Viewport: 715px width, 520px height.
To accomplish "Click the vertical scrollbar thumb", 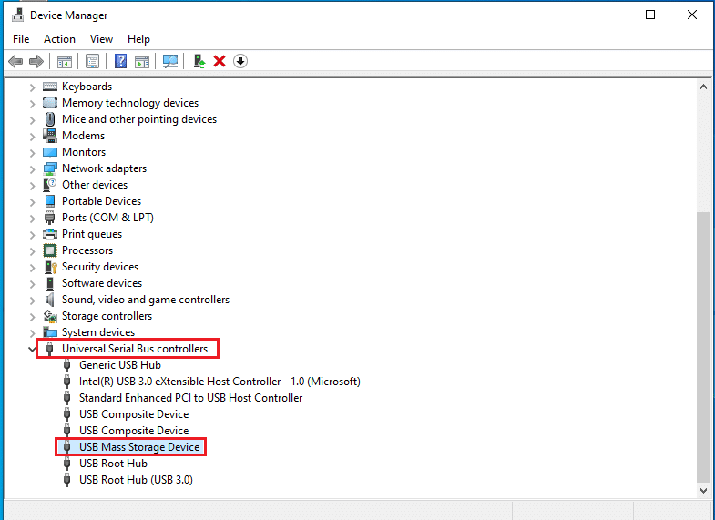I will pyautogui.click(x=703, y=346).
